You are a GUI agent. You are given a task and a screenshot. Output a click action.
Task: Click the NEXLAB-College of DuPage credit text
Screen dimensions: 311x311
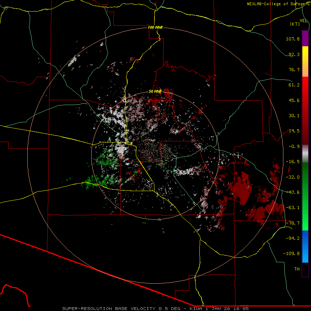point(278,4)
